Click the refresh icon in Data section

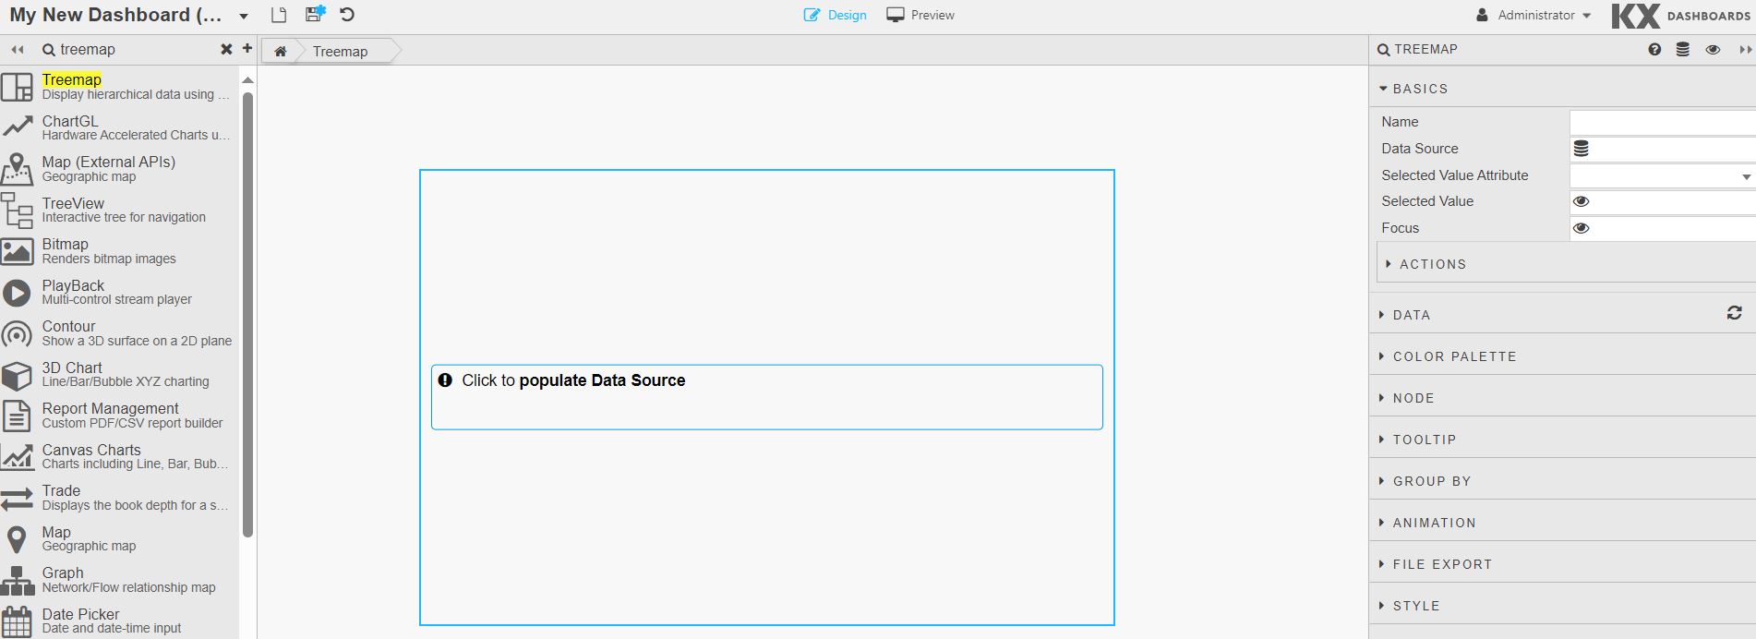(1734, 314)
